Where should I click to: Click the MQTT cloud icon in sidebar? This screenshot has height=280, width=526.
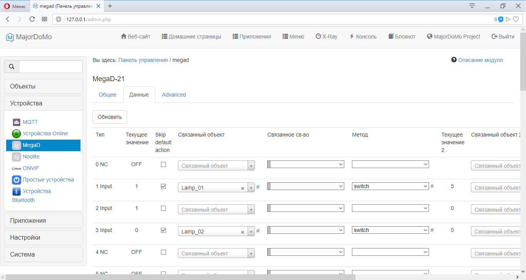point(16,122)
